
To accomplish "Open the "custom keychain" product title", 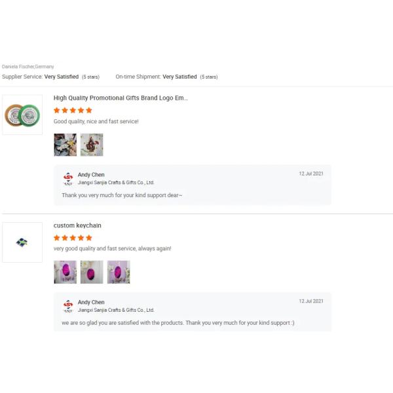I will coord(77,225).
